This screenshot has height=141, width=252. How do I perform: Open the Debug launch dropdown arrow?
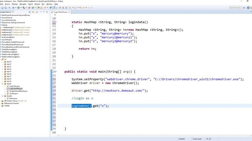tap(16, 7)
